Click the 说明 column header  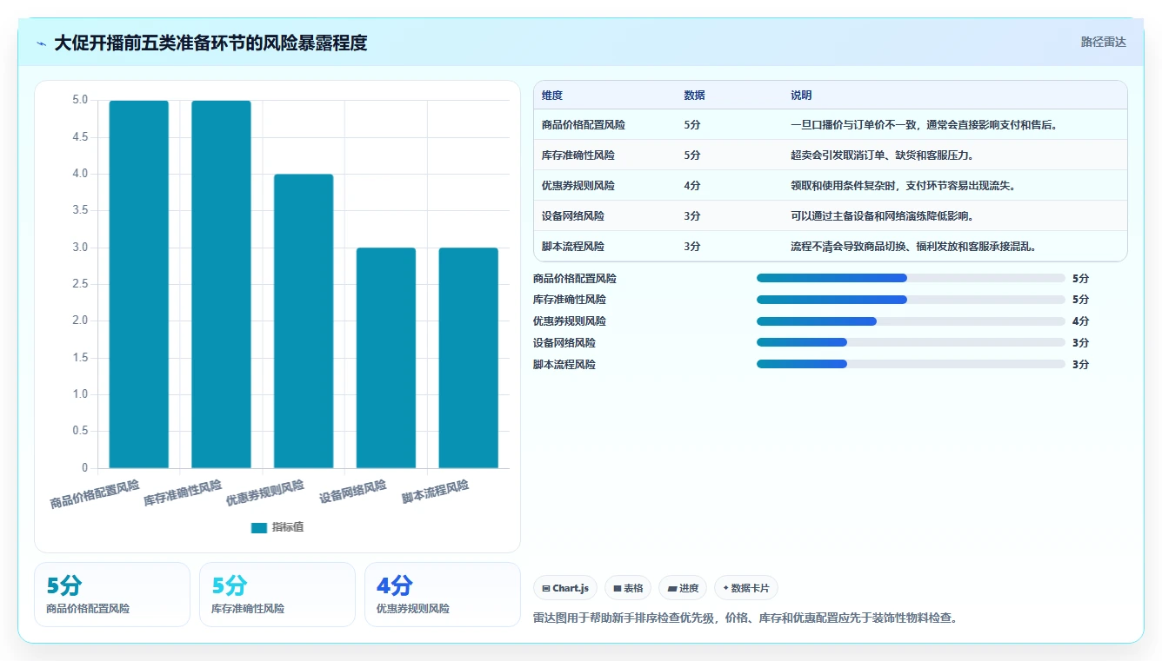coord(801,96)
